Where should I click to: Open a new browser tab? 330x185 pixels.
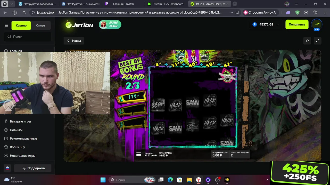click(235, 4)
